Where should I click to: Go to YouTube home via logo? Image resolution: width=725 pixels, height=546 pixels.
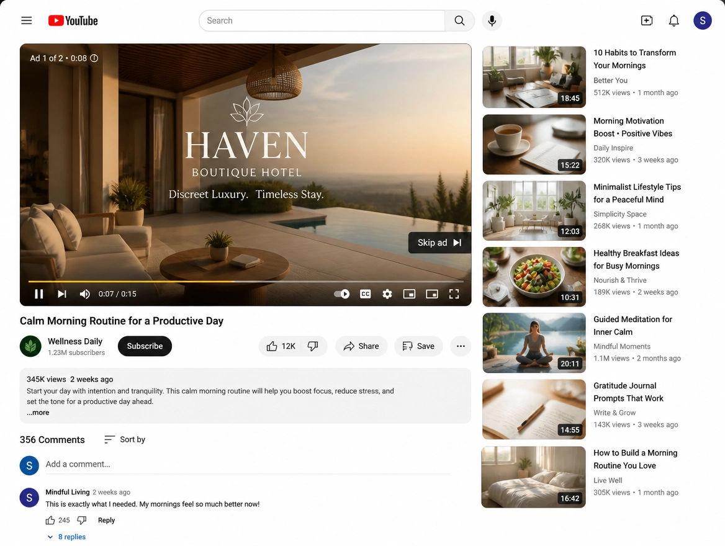(73, 20)
